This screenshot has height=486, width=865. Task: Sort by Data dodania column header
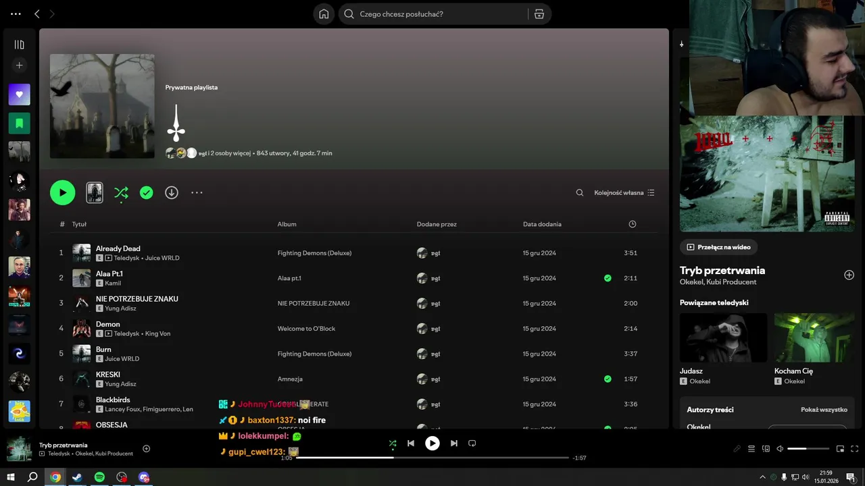[542, 224]
